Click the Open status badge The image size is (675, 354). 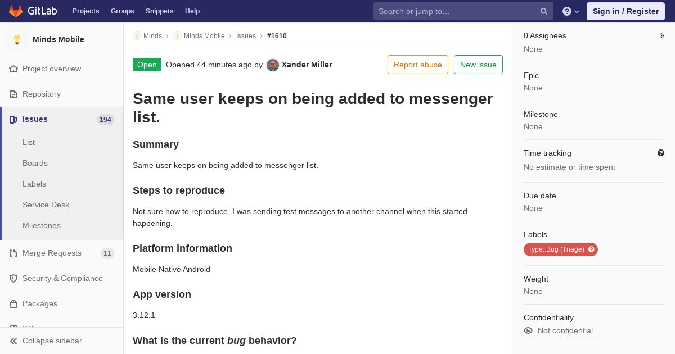[x=147, y=65]
